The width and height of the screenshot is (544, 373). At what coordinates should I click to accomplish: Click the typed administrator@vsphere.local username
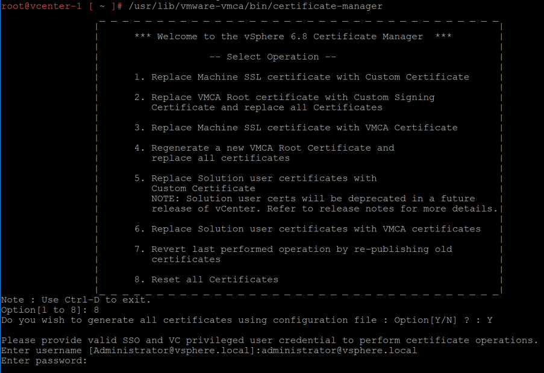coord(339,351)
